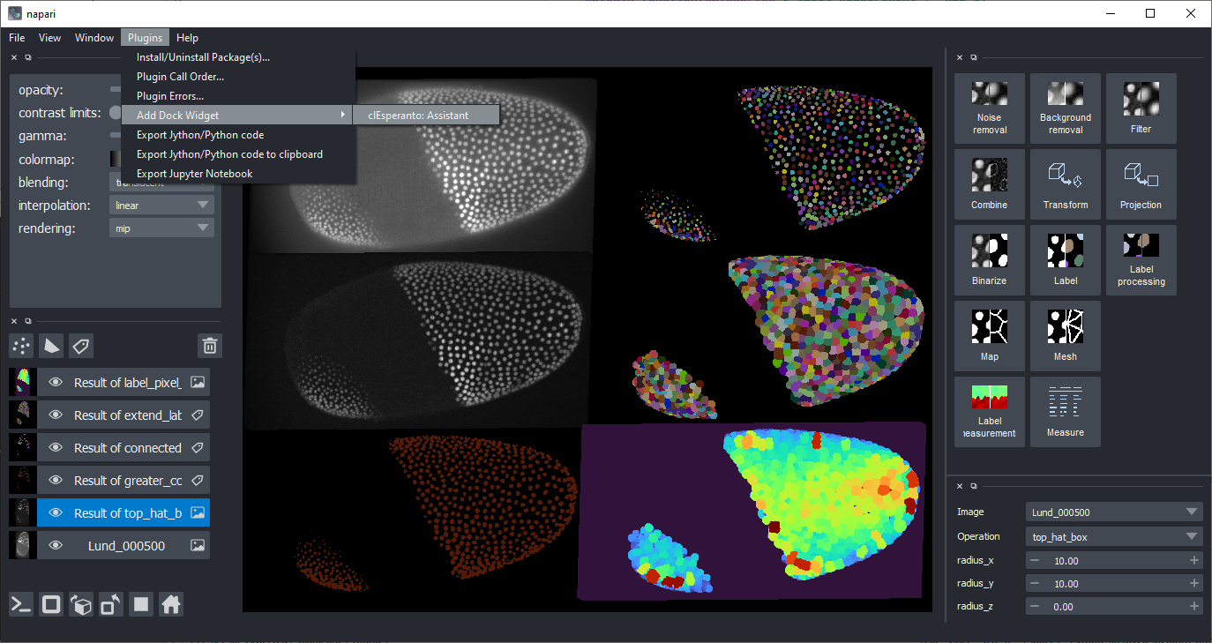Click the Binarize operation icon
1212x643 pixels.
tap(990, 260)
